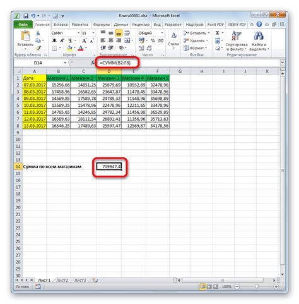Click the zoom out minus button
The height and width of the screenshot is (304, 299).
(x=237, y=286)
